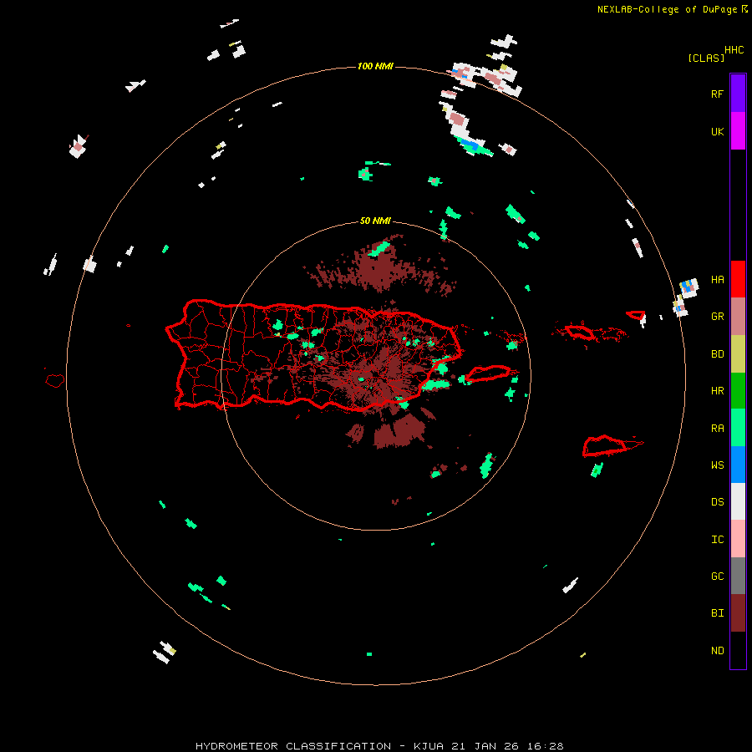Viewport: 752px width, 752px height.
Task: Click the UK legend label
Action: [x=717, y=132]
